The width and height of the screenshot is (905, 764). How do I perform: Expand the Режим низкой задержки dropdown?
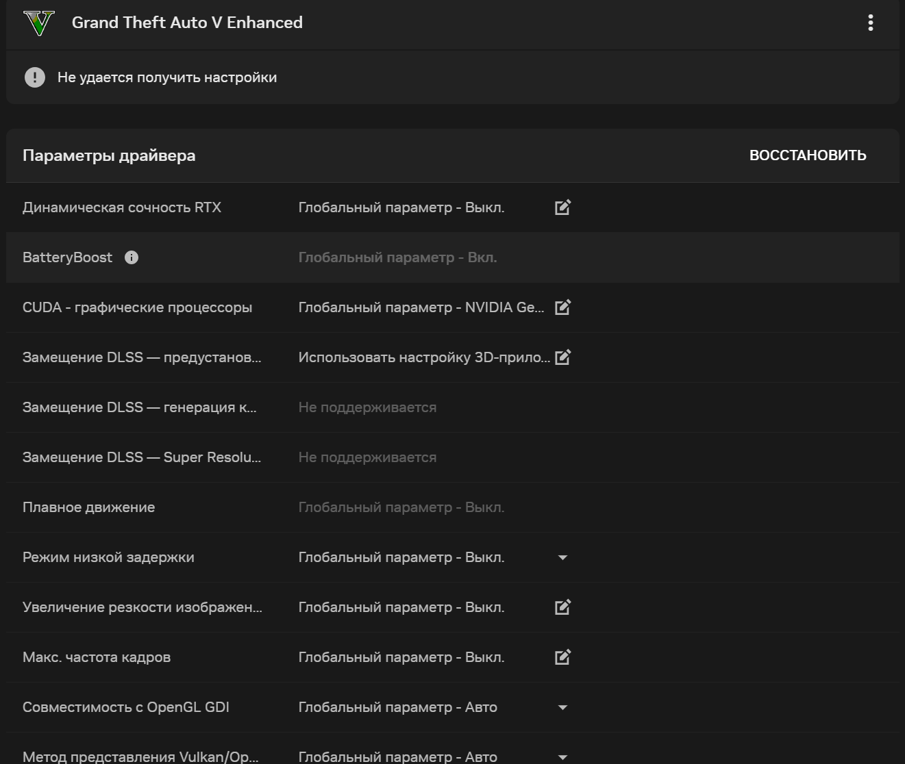pyautogui.click(x=562, y=558)
